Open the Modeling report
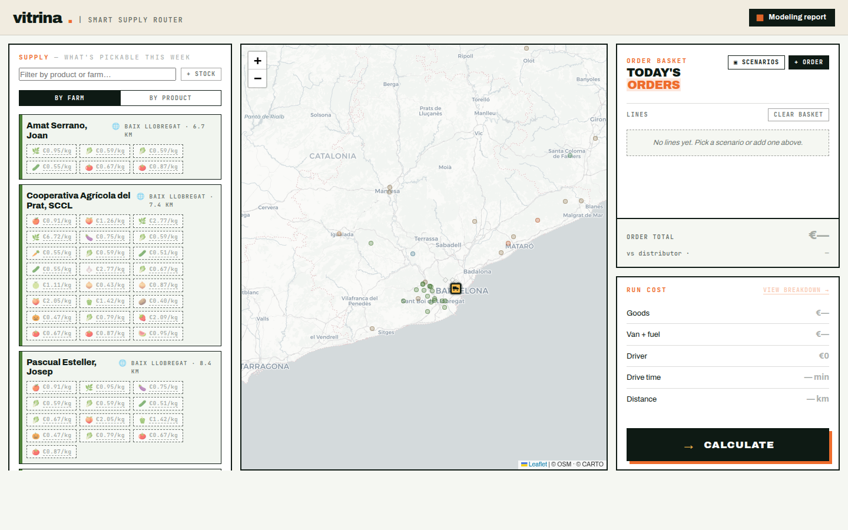Viewport: 848px width, 530px height. (x=792, y=18)
